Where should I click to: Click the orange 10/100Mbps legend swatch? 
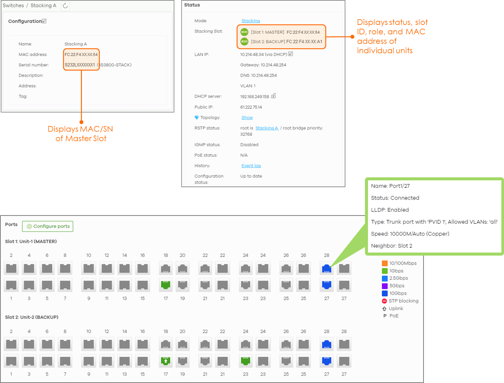pyautogui.click(x=385, y=263)
